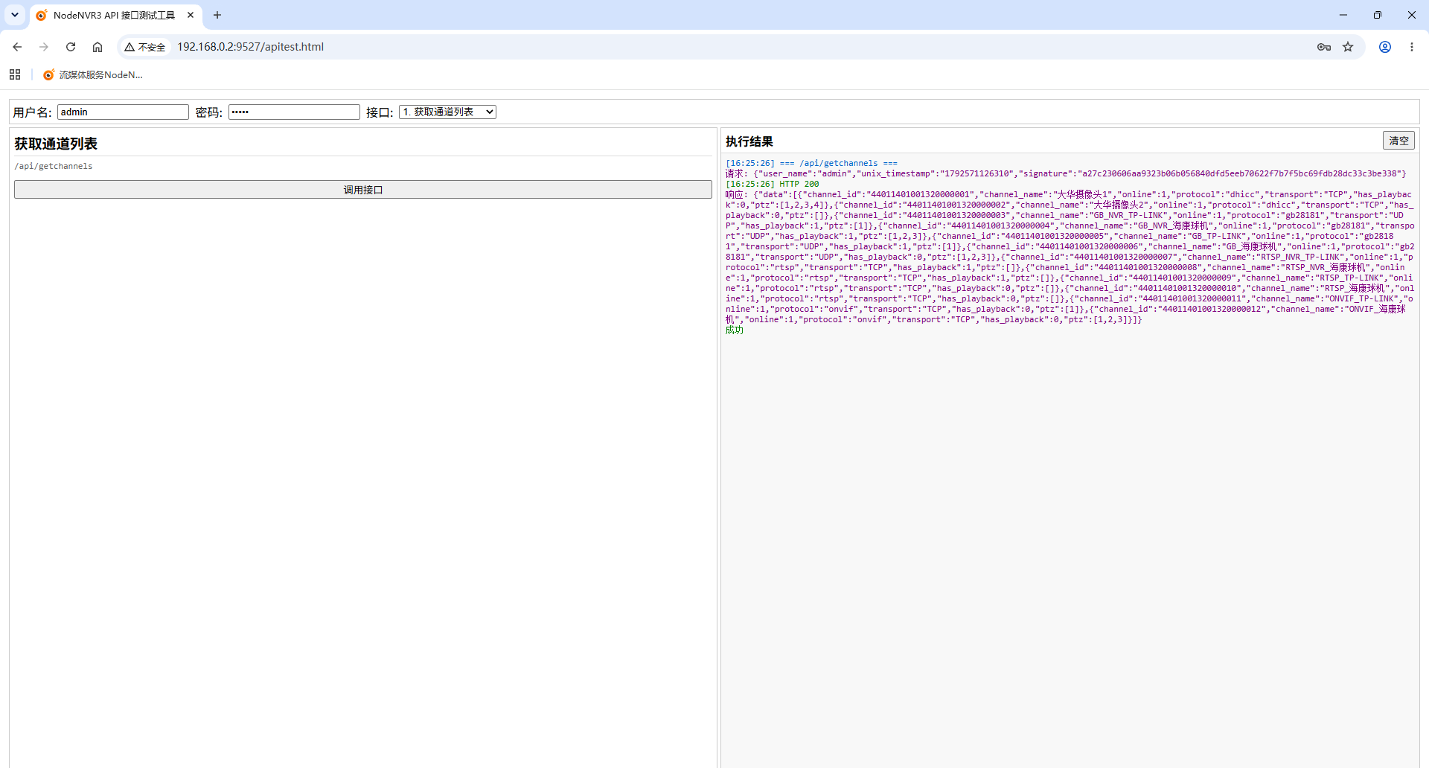Open the saved passwords key icon

point(1324,47)
